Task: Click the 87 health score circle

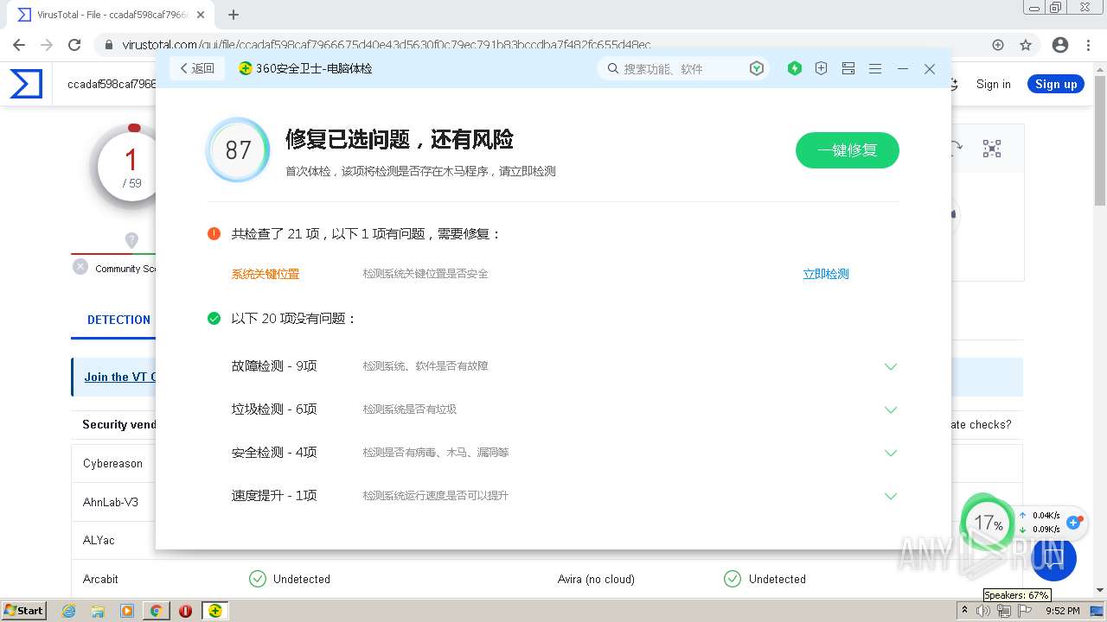Action: pos(238,150)
